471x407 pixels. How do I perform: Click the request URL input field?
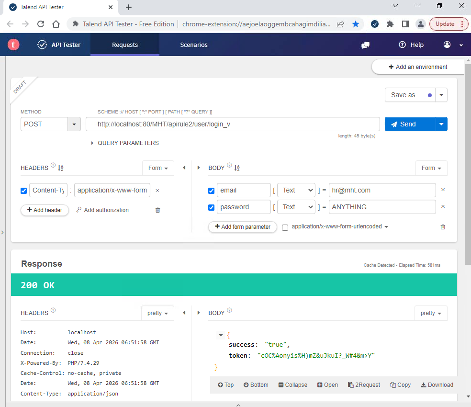233,124
